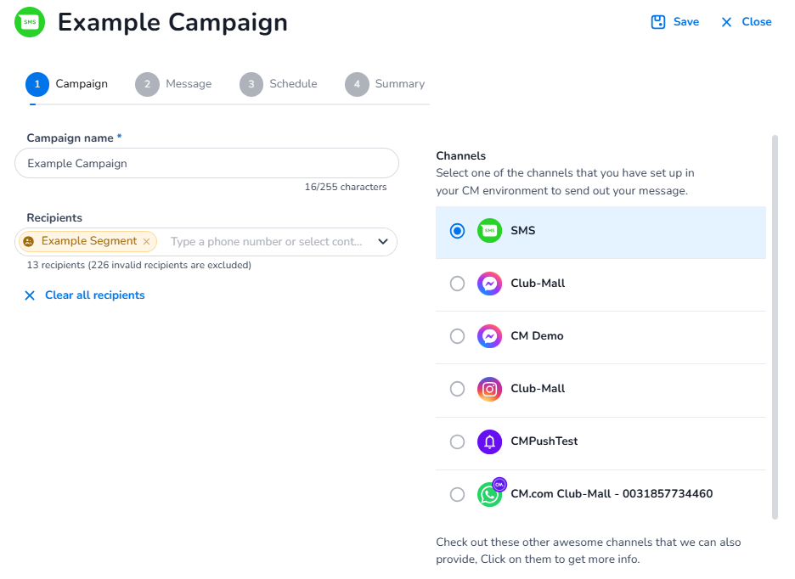Viewport: 795px width, 579px height.
Task: Click the CM Demo Messenger icon
Action: [489, 336]
